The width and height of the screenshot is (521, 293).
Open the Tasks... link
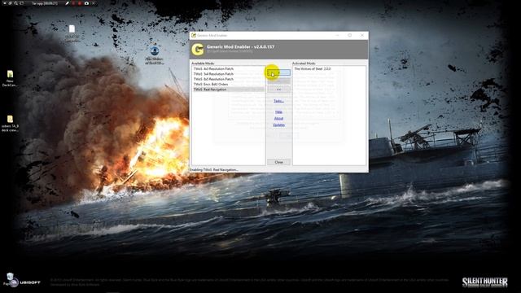pyautogui.click(x=278, y=101)
